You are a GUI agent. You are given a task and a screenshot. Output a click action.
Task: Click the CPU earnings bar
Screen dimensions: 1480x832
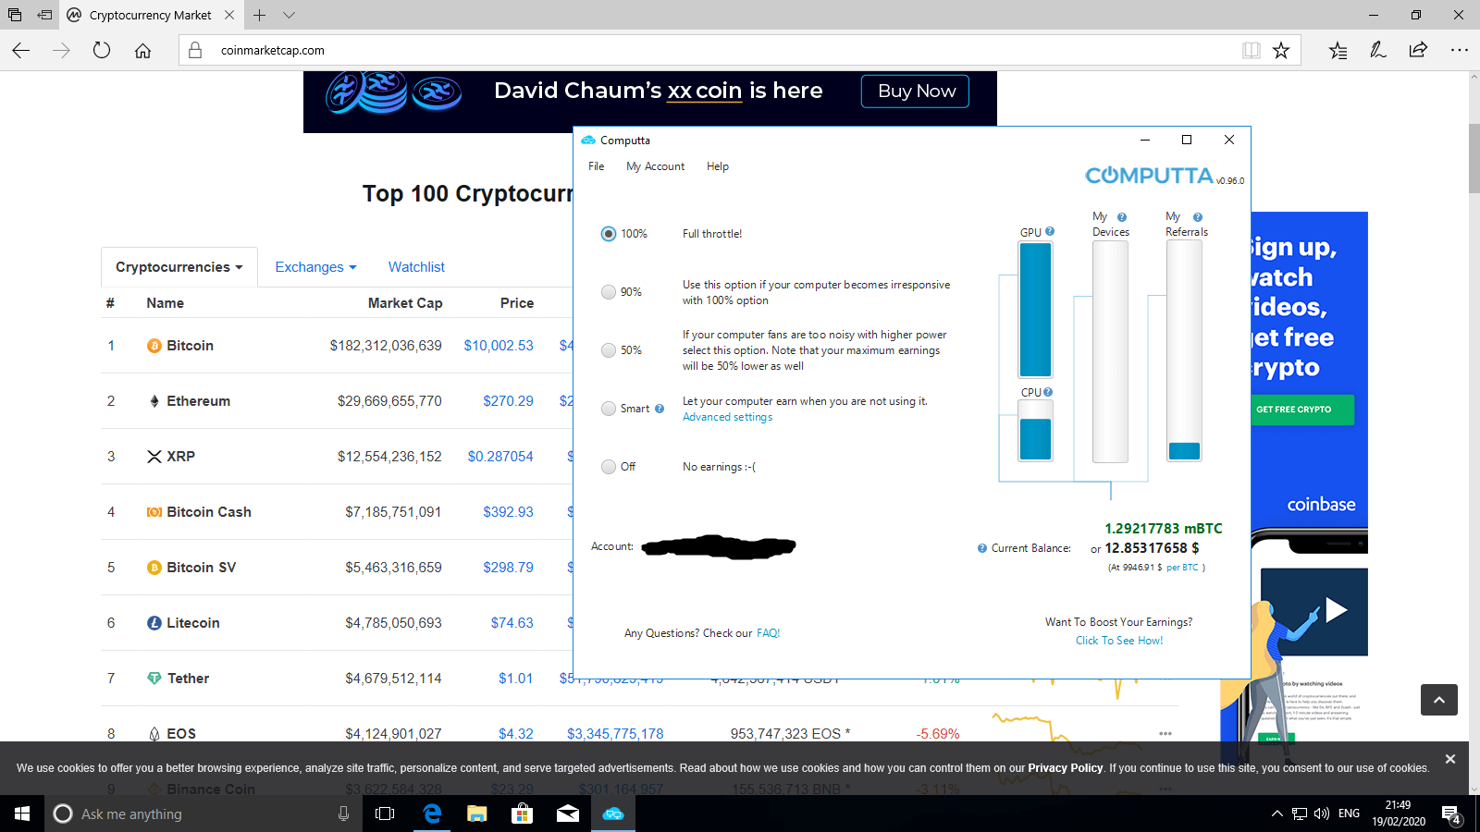1035,431
